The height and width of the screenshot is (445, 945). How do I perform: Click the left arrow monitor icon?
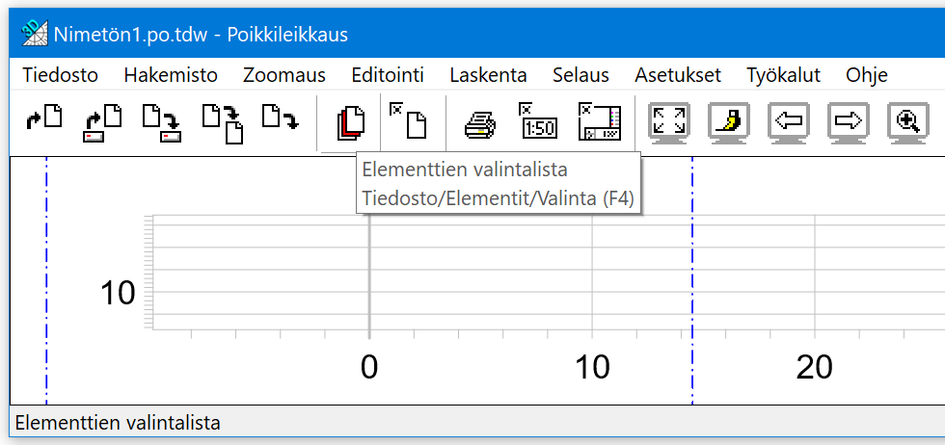[x=790, y=122]
